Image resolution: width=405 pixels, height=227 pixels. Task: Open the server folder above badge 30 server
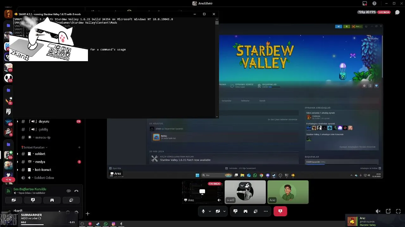point(8,144)
